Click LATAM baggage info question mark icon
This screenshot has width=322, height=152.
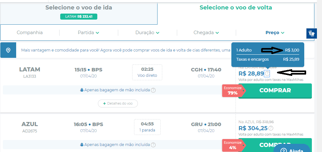[x=153, y=90]
